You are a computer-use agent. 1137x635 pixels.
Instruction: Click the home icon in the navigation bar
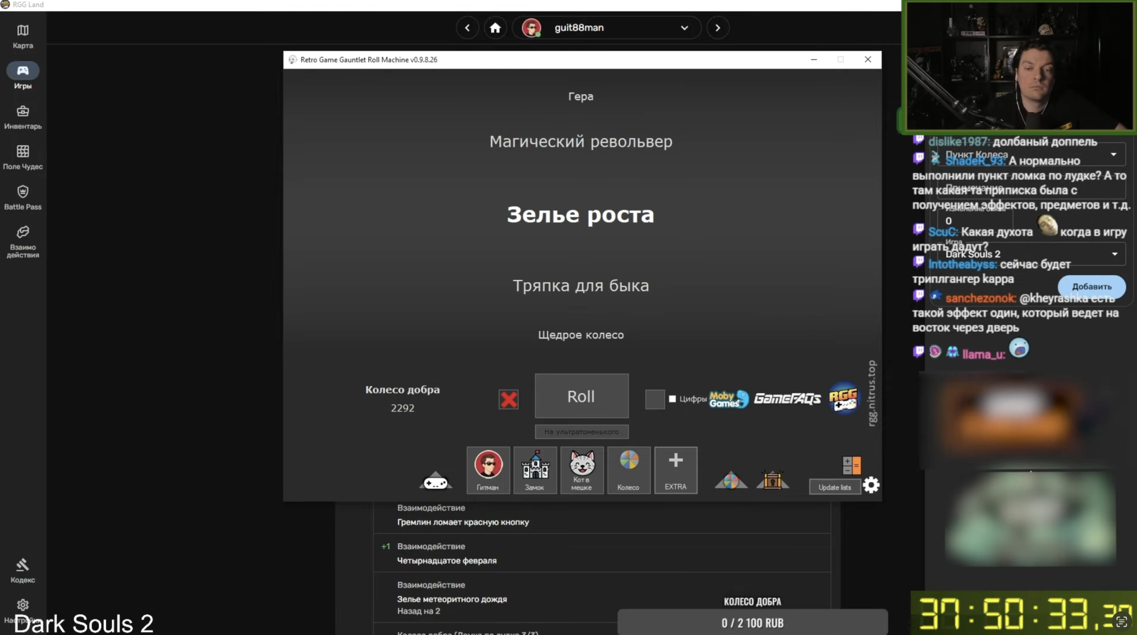click(495, 27)
